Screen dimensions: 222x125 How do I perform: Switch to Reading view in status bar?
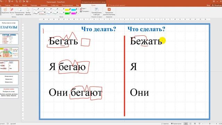[195, 124]
